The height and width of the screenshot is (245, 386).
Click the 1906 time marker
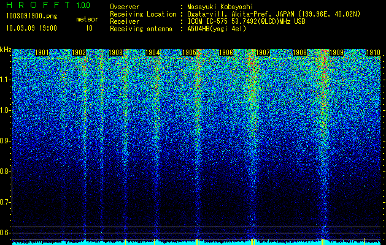point(226,53)
